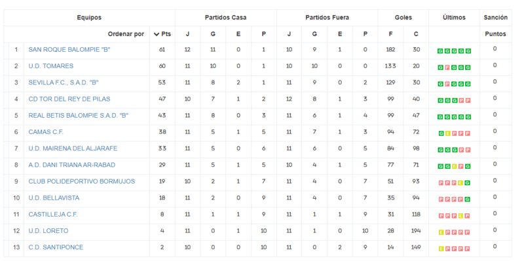Open the U.D. MAIRENA DEL ALJARAFE link
Image resolution: width=524 pixels, height=261 pixels.
[73, 148]
